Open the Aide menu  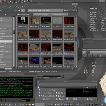pyautogui.click(x=75, y=7)
